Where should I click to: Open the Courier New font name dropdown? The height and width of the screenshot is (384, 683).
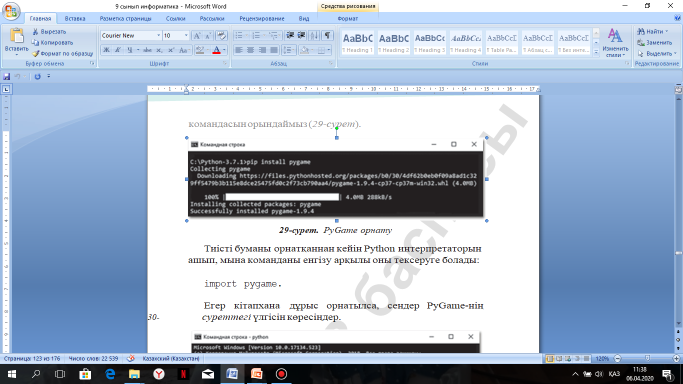click(159, 35)
